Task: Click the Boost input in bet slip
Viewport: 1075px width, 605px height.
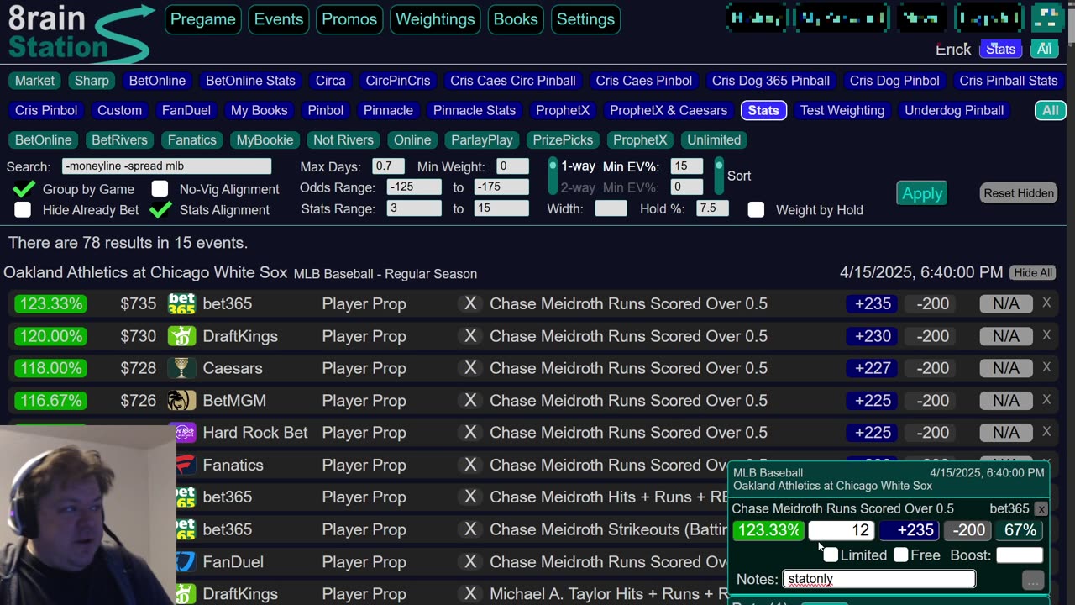Action: pos(1019,555)
